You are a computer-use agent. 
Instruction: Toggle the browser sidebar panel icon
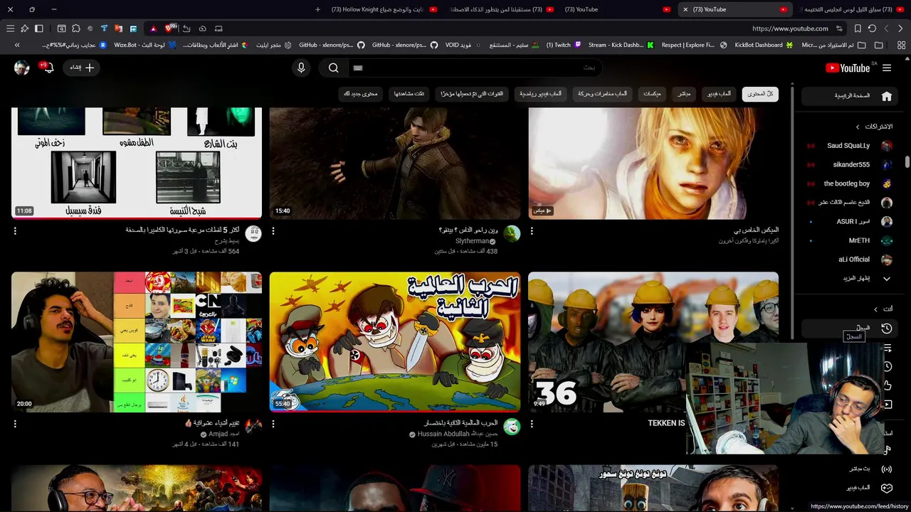39,28
